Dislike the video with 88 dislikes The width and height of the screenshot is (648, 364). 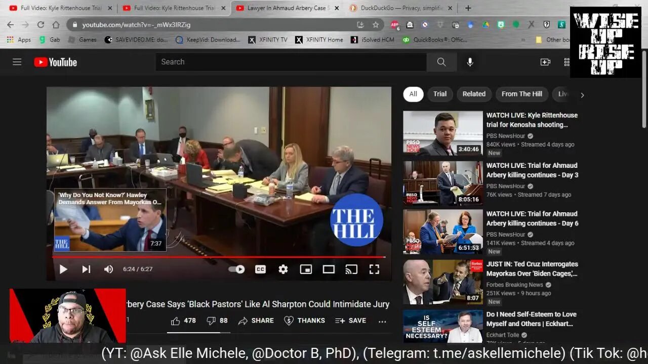point(217,321)
